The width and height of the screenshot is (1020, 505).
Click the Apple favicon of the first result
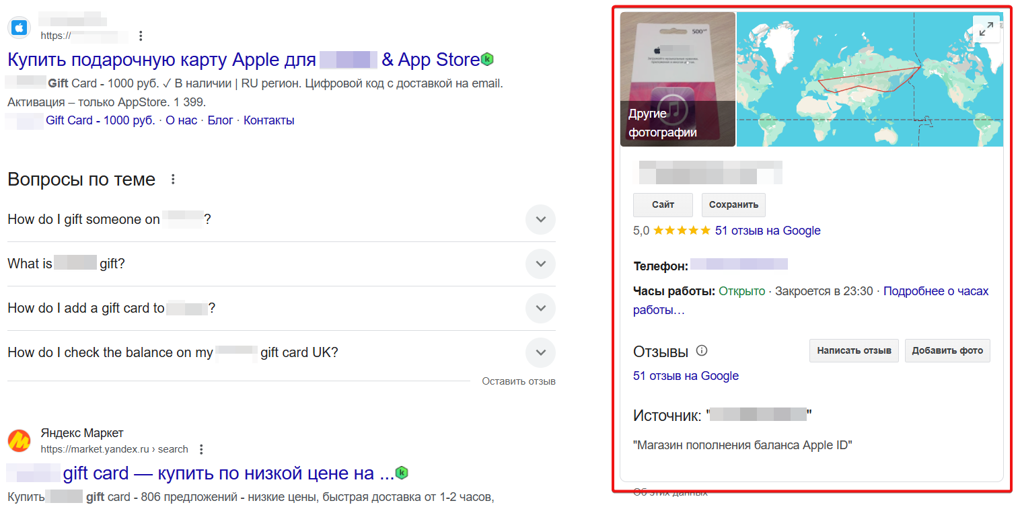point(19,28)
